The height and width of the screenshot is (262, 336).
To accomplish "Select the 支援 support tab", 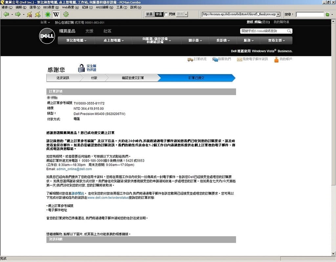I will coord(89,31).
